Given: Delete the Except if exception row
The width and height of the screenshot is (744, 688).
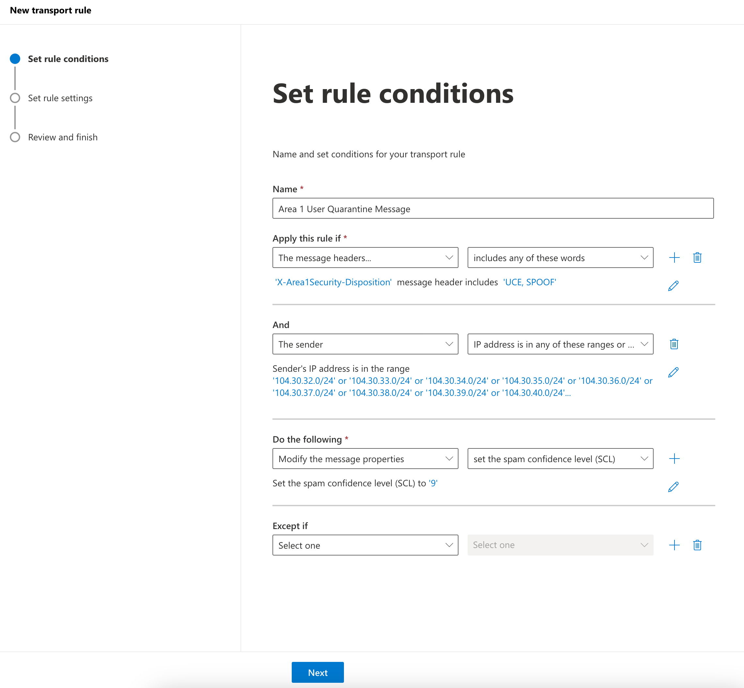Looking at the screenshot, I should (697, 545).
